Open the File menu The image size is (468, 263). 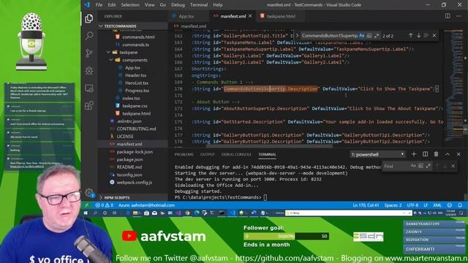(99, 5)
